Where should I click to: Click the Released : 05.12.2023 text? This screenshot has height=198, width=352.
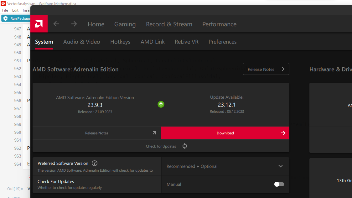click(x=227, y=112)
